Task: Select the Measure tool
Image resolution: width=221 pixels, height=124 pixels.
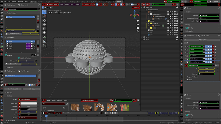Action: tap(44, 41)
